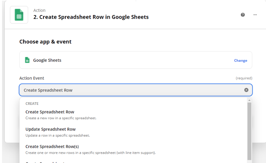Click the Google Sheets app name text

(x=47, y=60)
